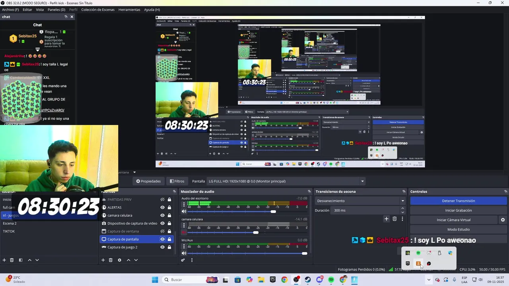Click Detener Transmisión button
509x286 pixels.
pos(458,201)
